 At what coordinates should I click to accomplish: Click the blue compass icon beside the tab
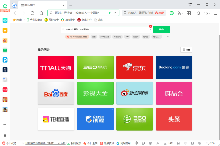coord(14,5)
